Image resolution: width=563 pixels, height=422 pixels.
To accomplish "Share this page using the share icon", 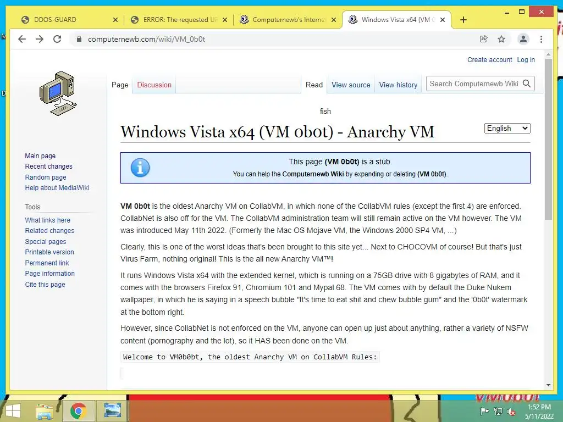I will point(484,39).
